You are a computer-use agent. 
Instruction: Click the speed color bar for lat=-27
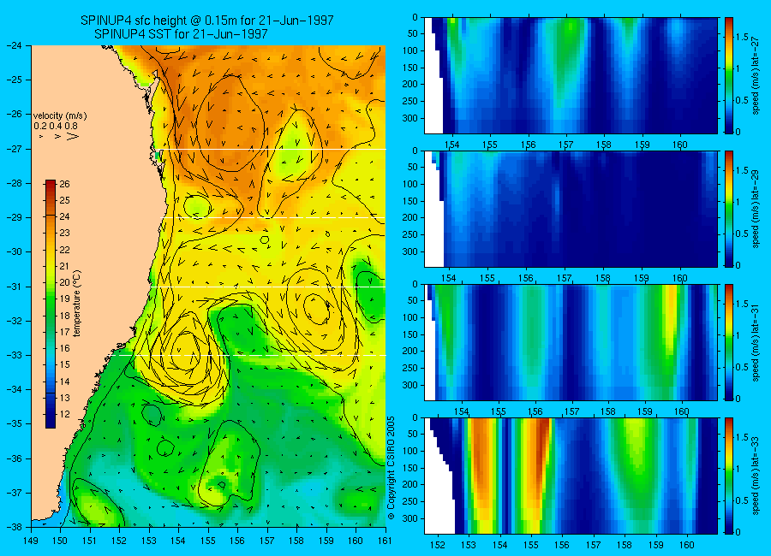728,75
